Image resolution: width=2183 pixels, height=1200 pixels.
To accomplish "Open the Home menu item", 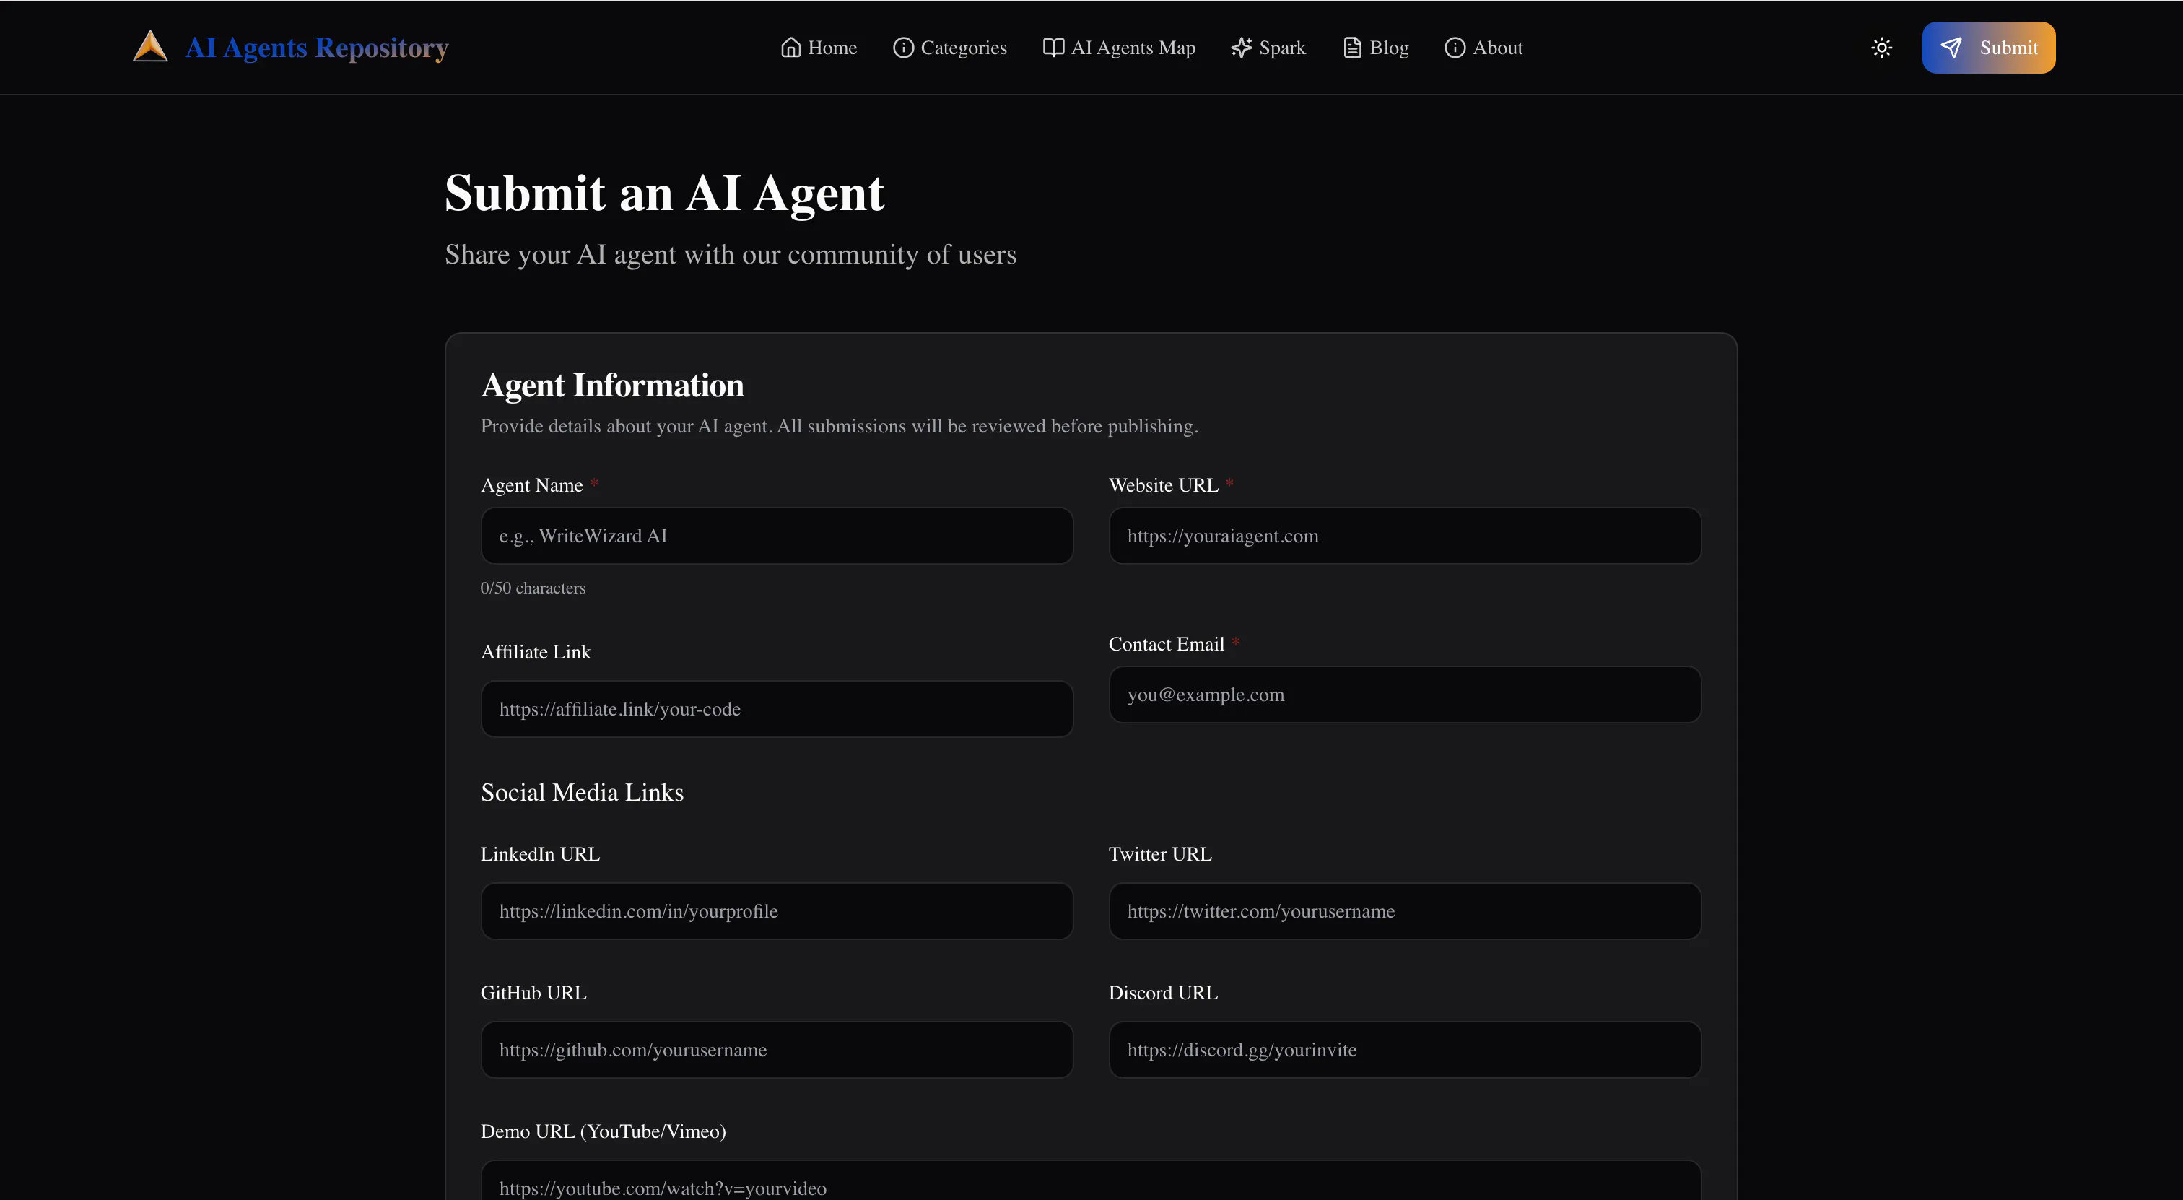I will click(819, 48).
